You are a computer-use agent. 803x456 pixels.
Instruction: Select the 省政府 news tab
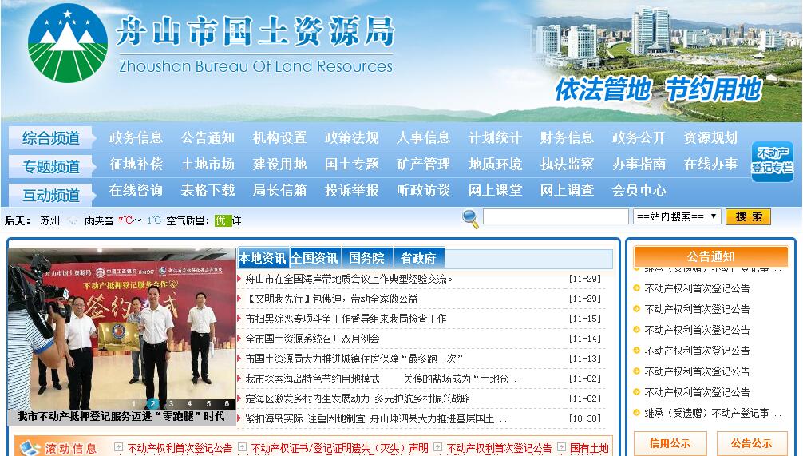[418, 258]
